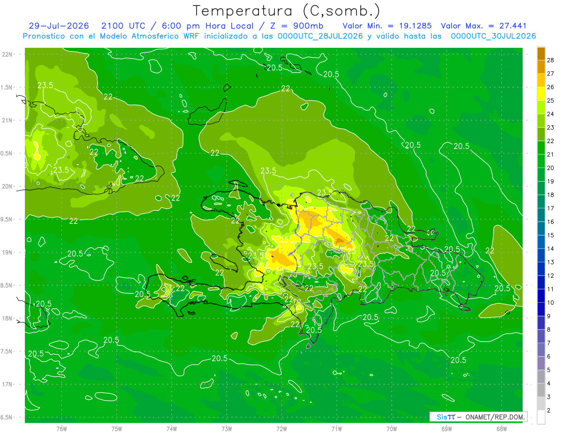This screenshot has height=435, width=563.
Task: Click the '69W' longitude label
Action: point(447,428)
